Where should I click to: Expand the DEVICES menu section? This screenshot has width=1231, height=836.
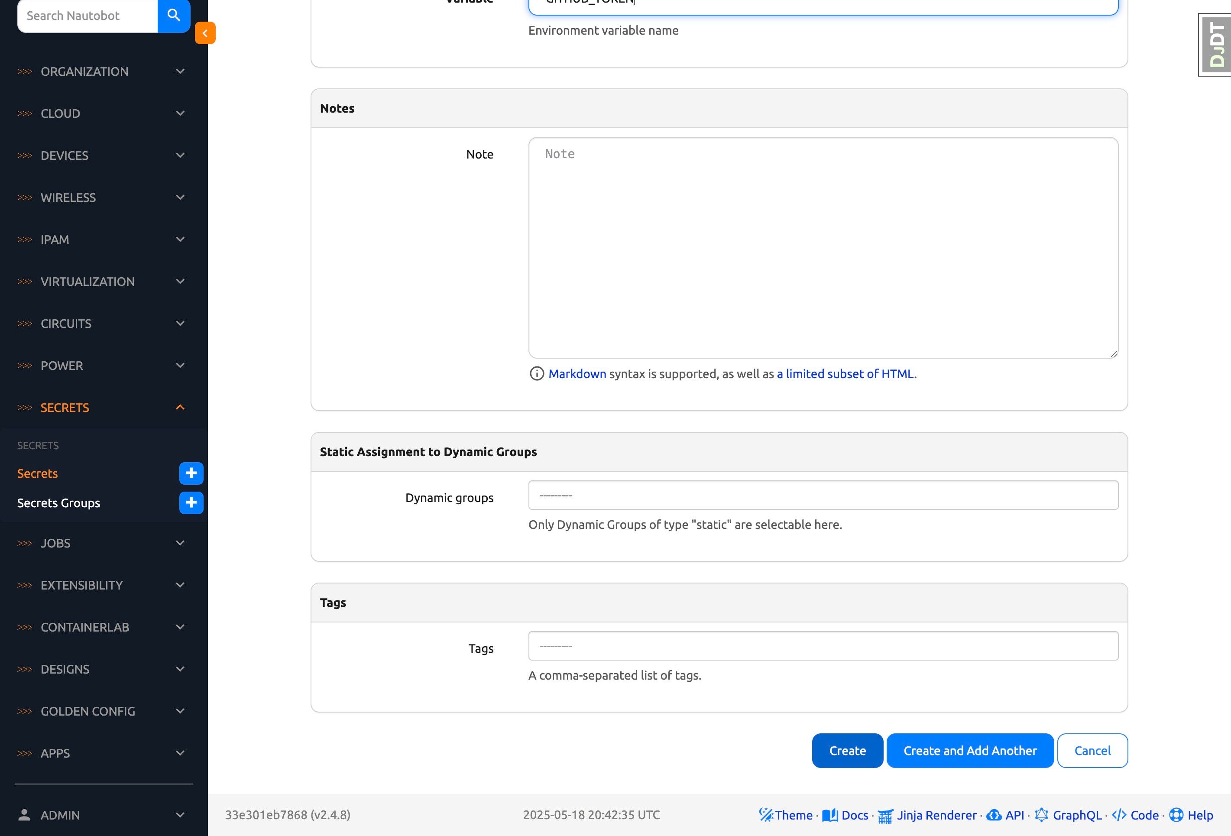click(x=100, y=155)
